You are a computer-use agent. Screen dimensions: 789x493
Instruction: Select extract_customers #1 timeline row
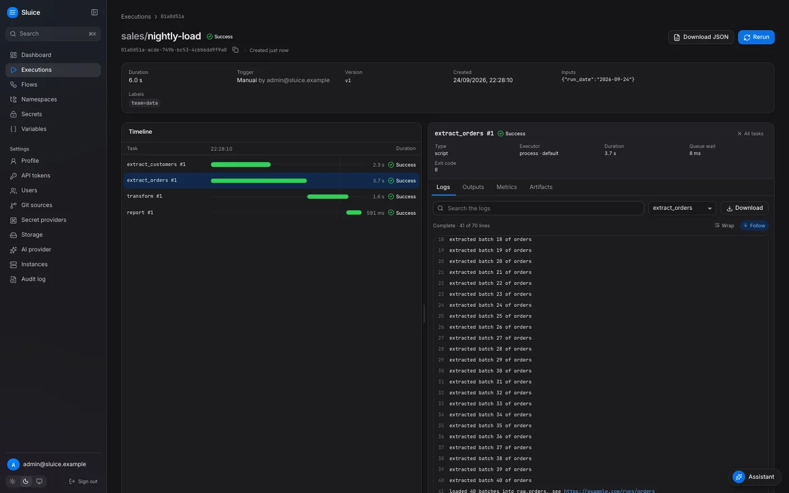click(271, 164)
